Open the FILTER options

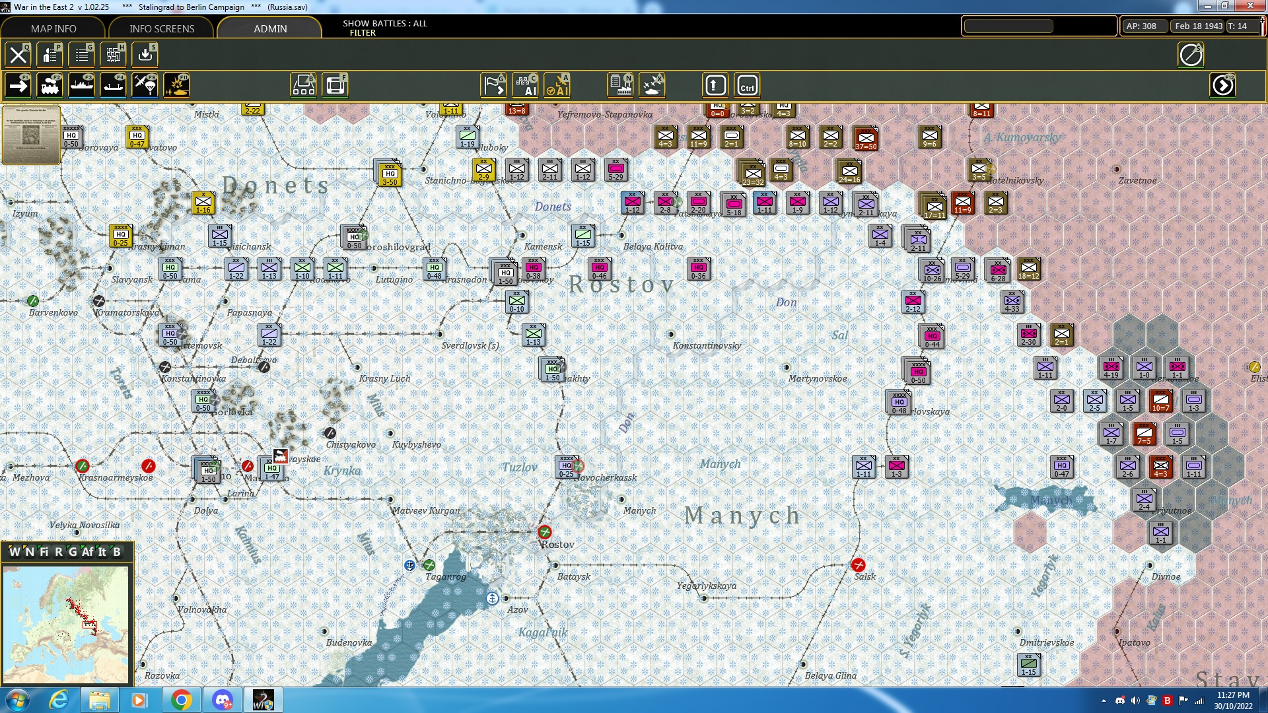tap(361, 32)
